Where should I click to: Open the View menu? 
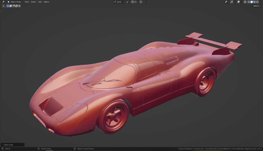[27, 2]
